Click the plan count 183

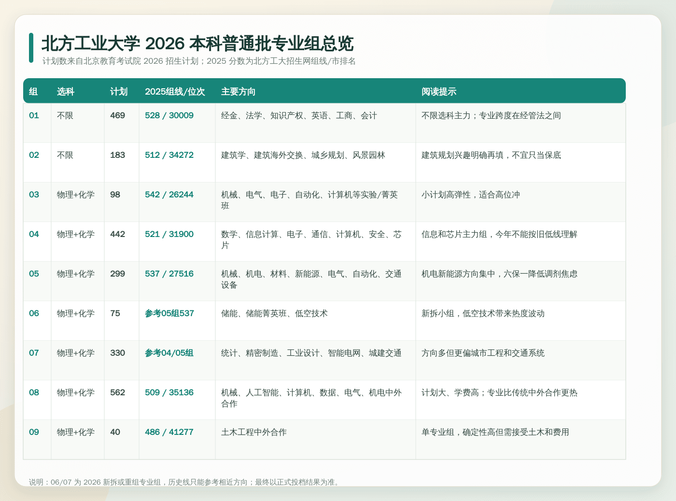(117, 155)
